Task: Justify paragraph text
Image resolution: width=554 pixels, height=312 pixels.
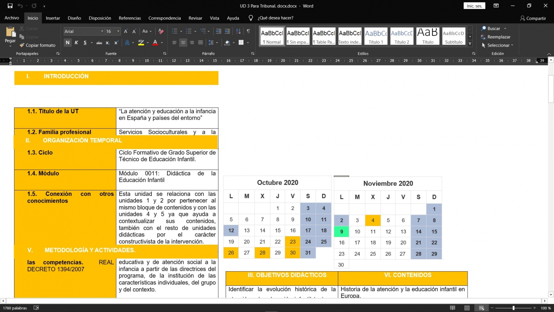Action: pos(201,43)
